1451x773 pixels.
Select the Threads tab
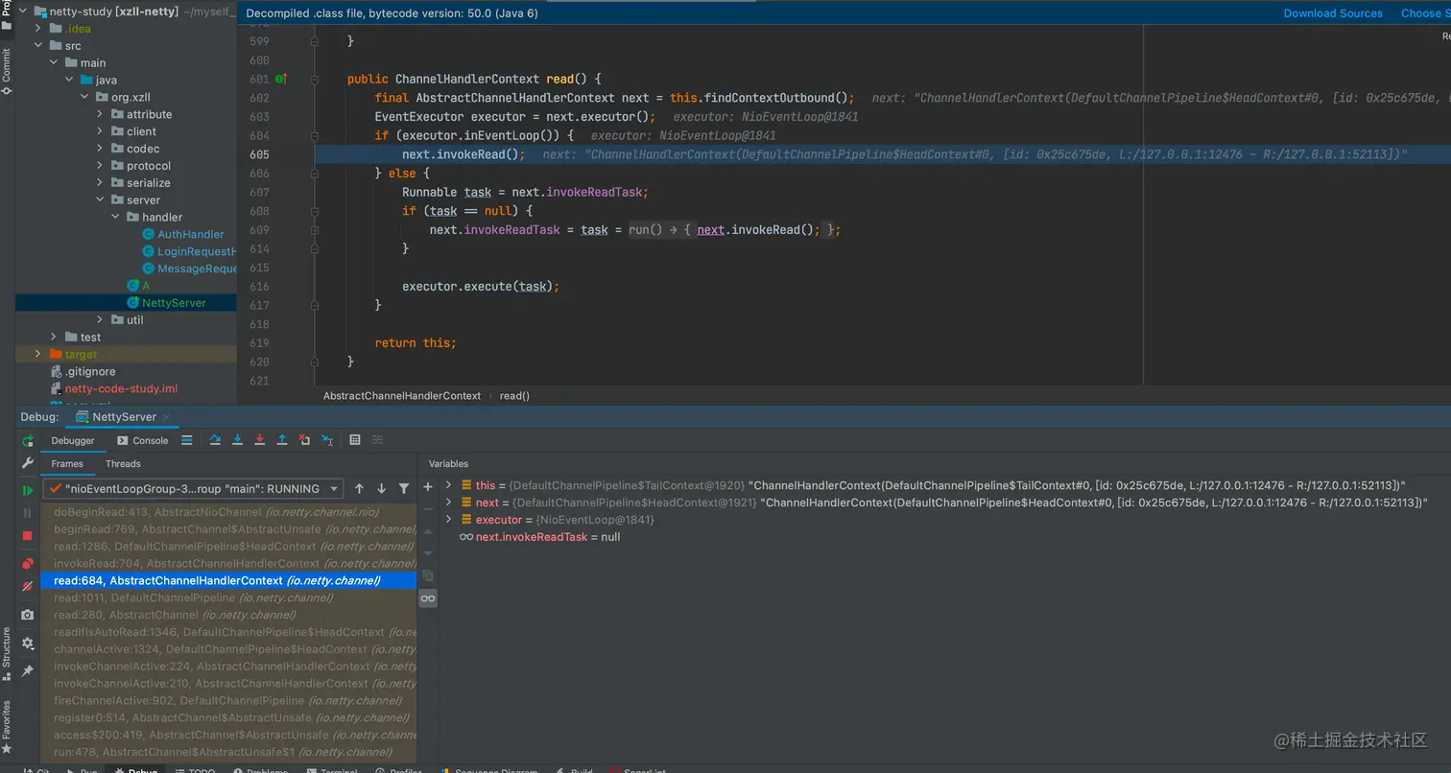click(x=123, y=463)
